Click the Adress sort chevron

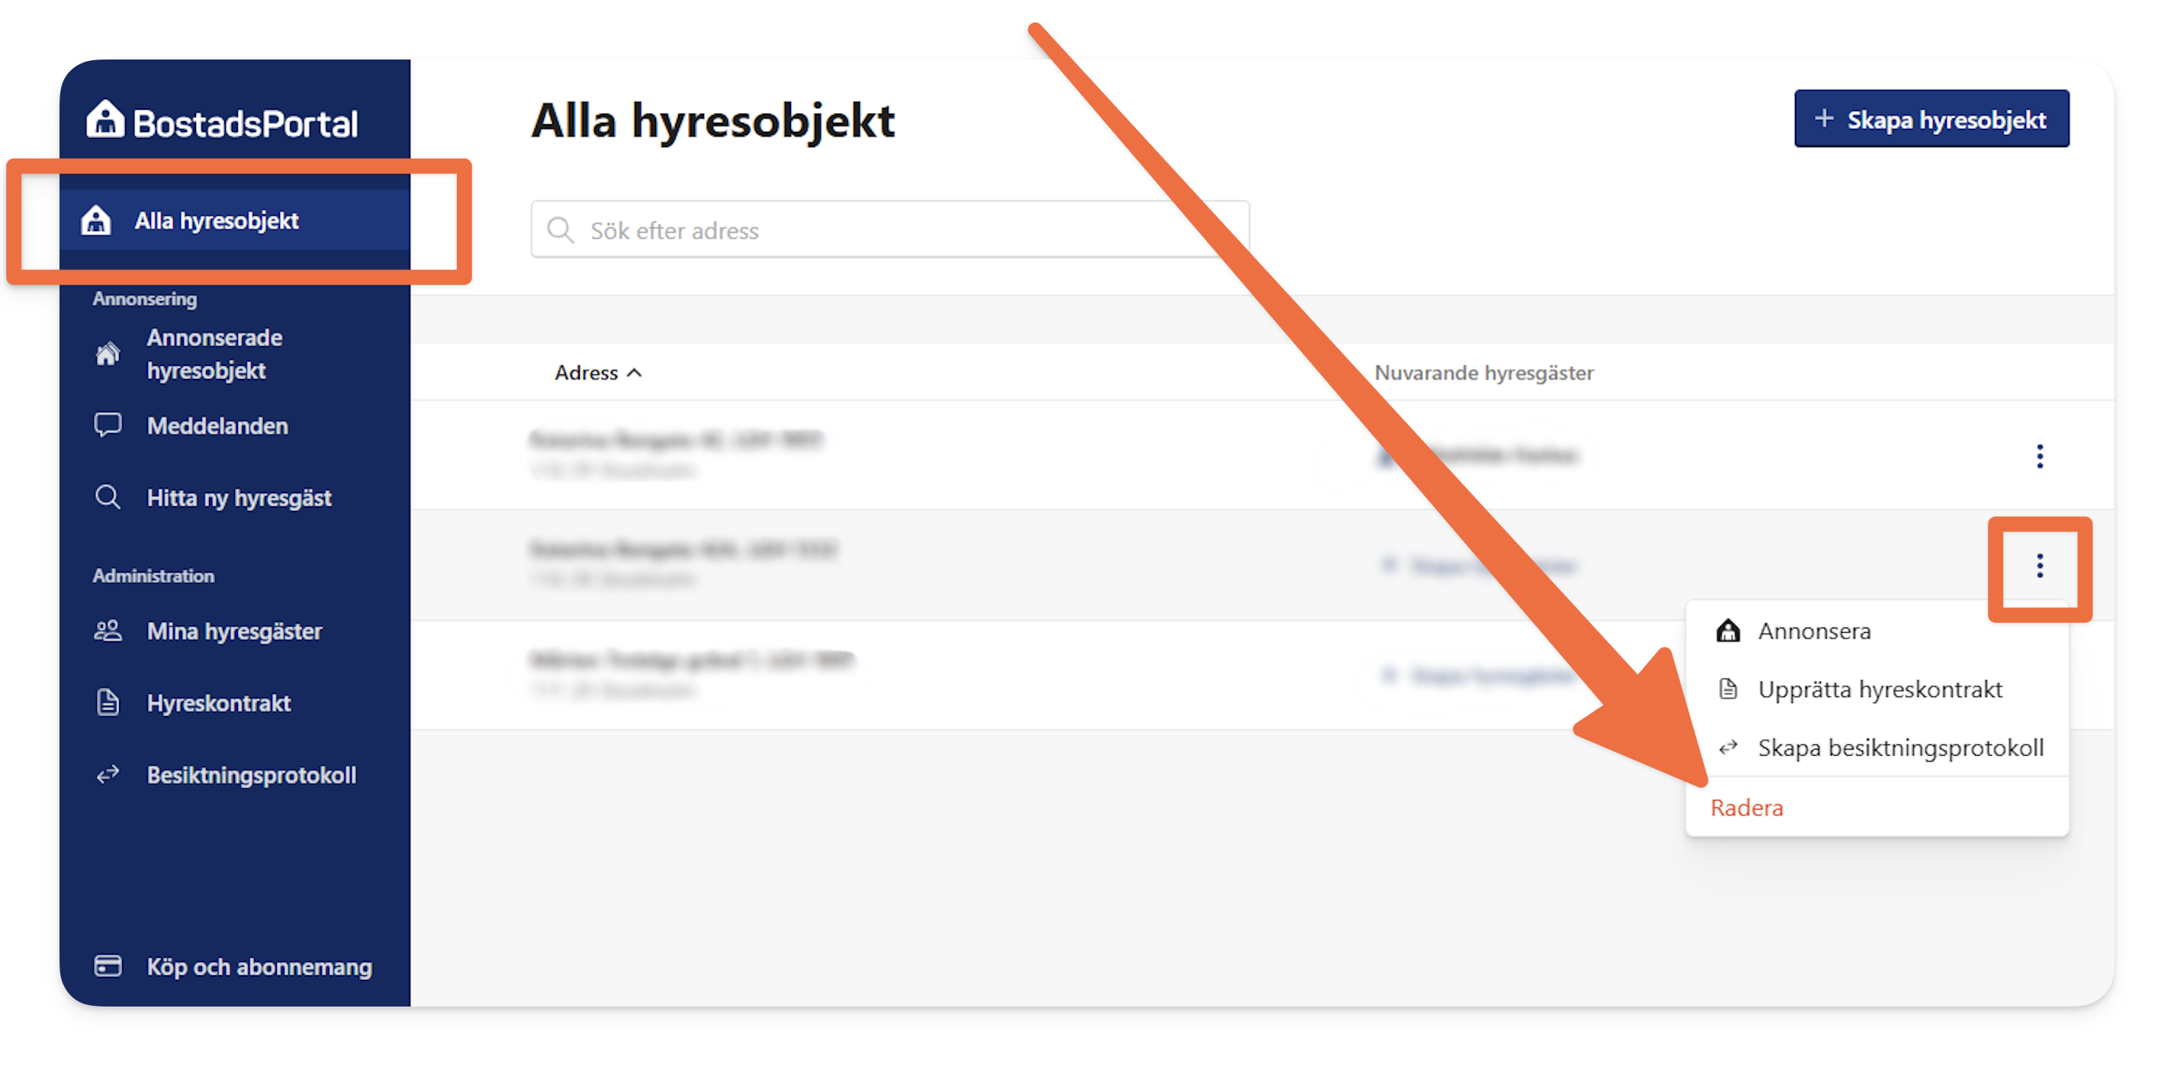[x=635, y=373]
